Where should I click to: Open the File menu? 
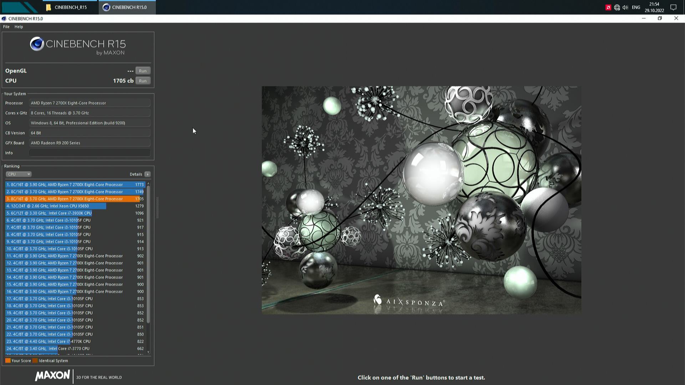click(x=6, y=27)
